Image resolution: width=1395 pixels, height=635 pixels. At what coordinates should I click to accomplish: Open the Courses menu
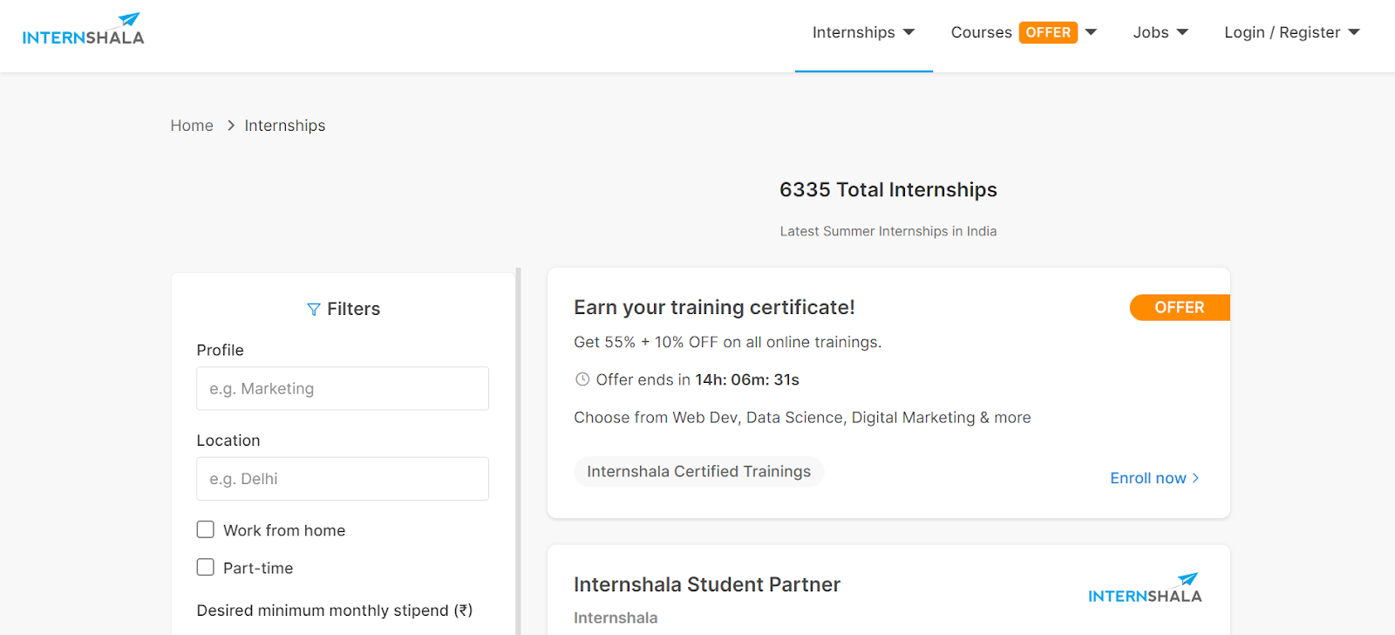click(981, 32)
